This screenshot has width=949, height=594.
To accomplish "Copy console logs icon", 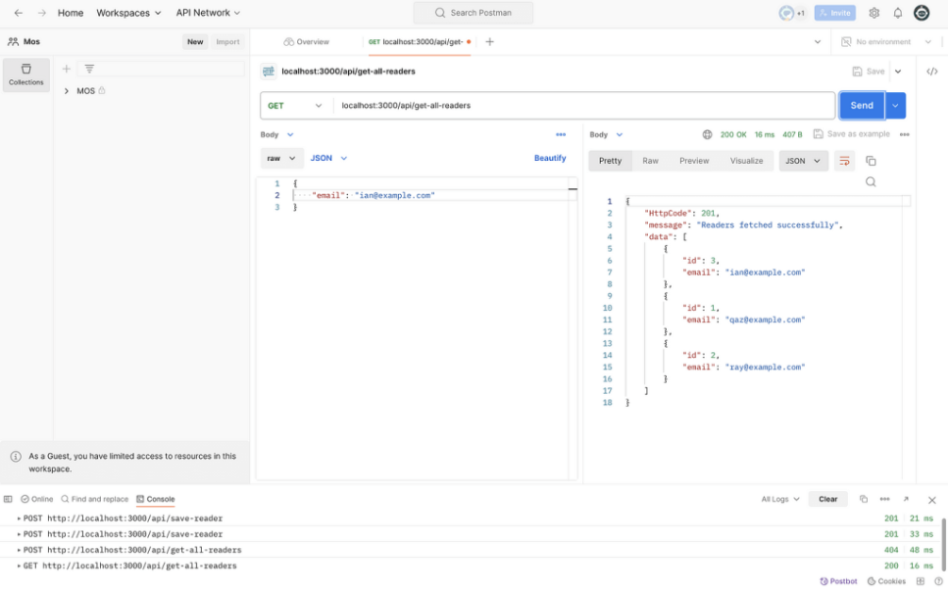I will 864,499.
